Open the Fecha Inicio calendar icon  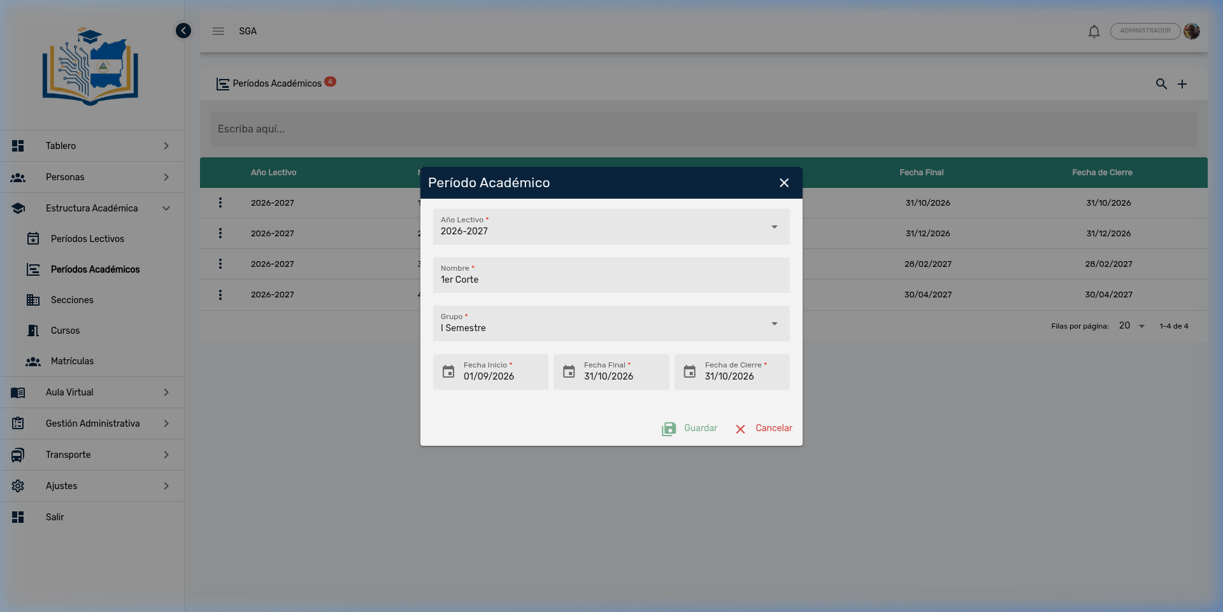pyautogui.click(x=448, y=372)
